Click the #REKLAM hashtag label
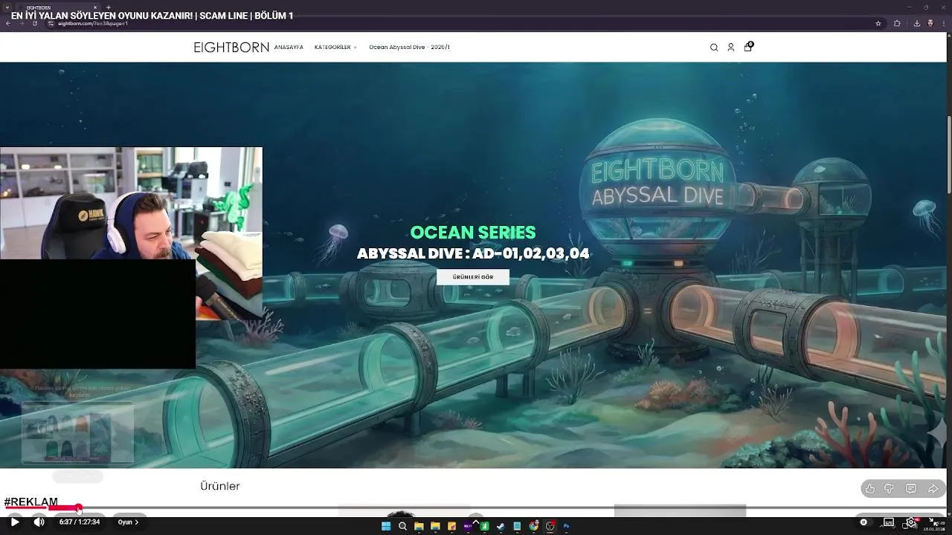This screenshot has height=535, width=952. click(31, 502)
